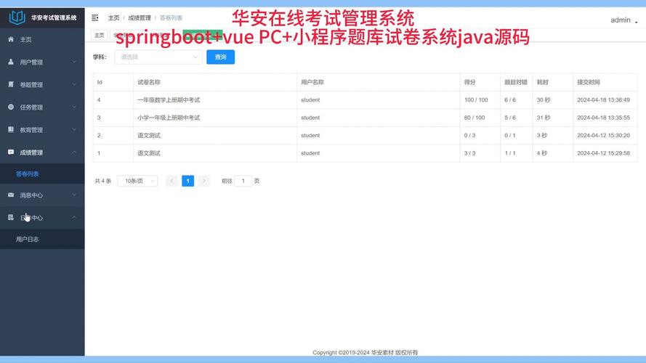Image resolution: width=646 pixels, height=363 pixels.
Task: Click 5 / 6 in 题目对错 column
Action: point(510,118)
